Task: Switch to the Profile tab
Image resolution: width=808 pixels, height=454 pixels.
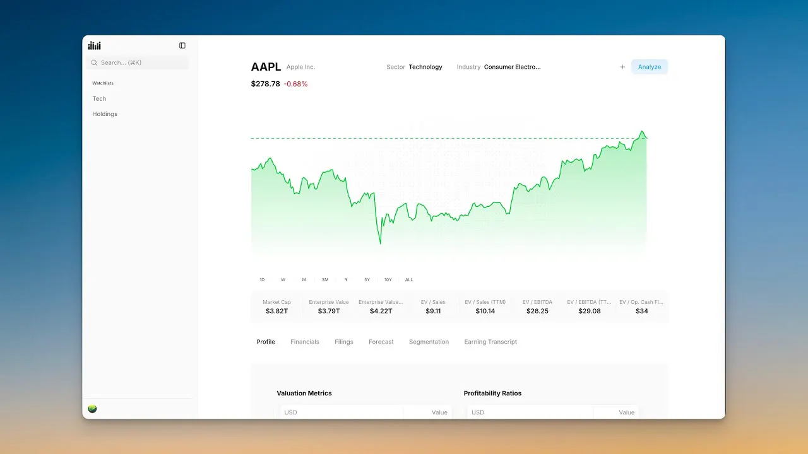Action: tap(266, 342)
